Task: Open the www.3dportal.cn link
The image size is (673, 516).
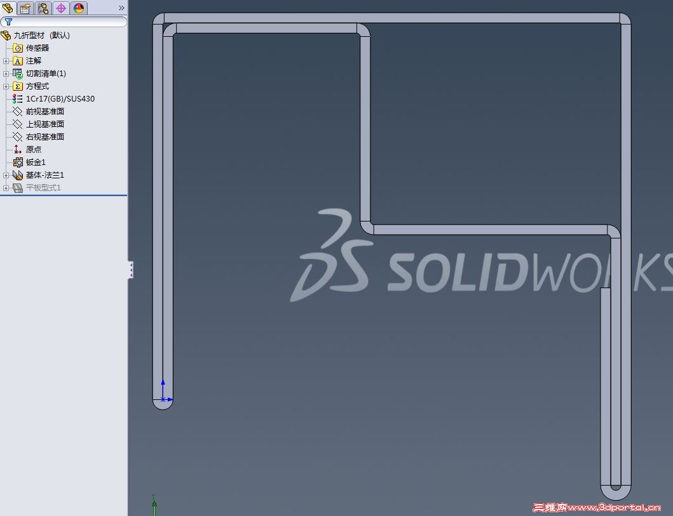Action: [614, 508]
